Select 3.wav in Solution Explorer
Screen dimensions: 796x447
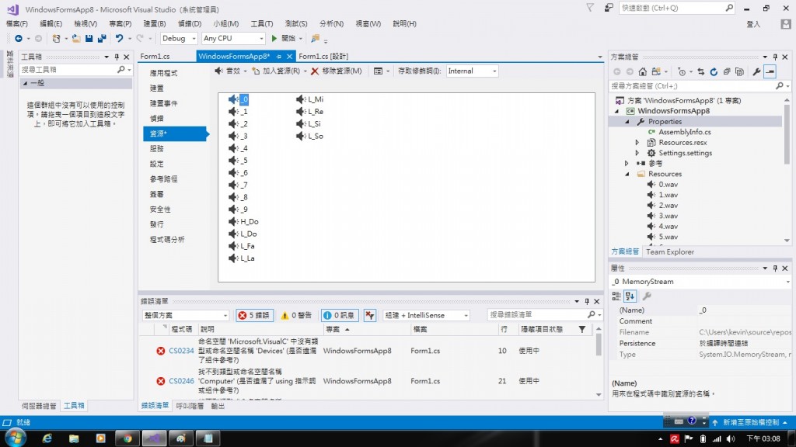668,216
